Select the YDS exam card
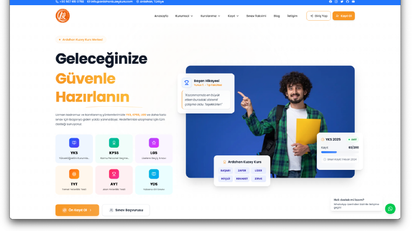 coord(154,180)
